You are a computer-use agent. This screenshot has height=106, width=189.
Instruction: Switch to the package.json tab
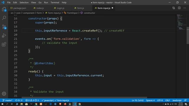pos(18,8)
